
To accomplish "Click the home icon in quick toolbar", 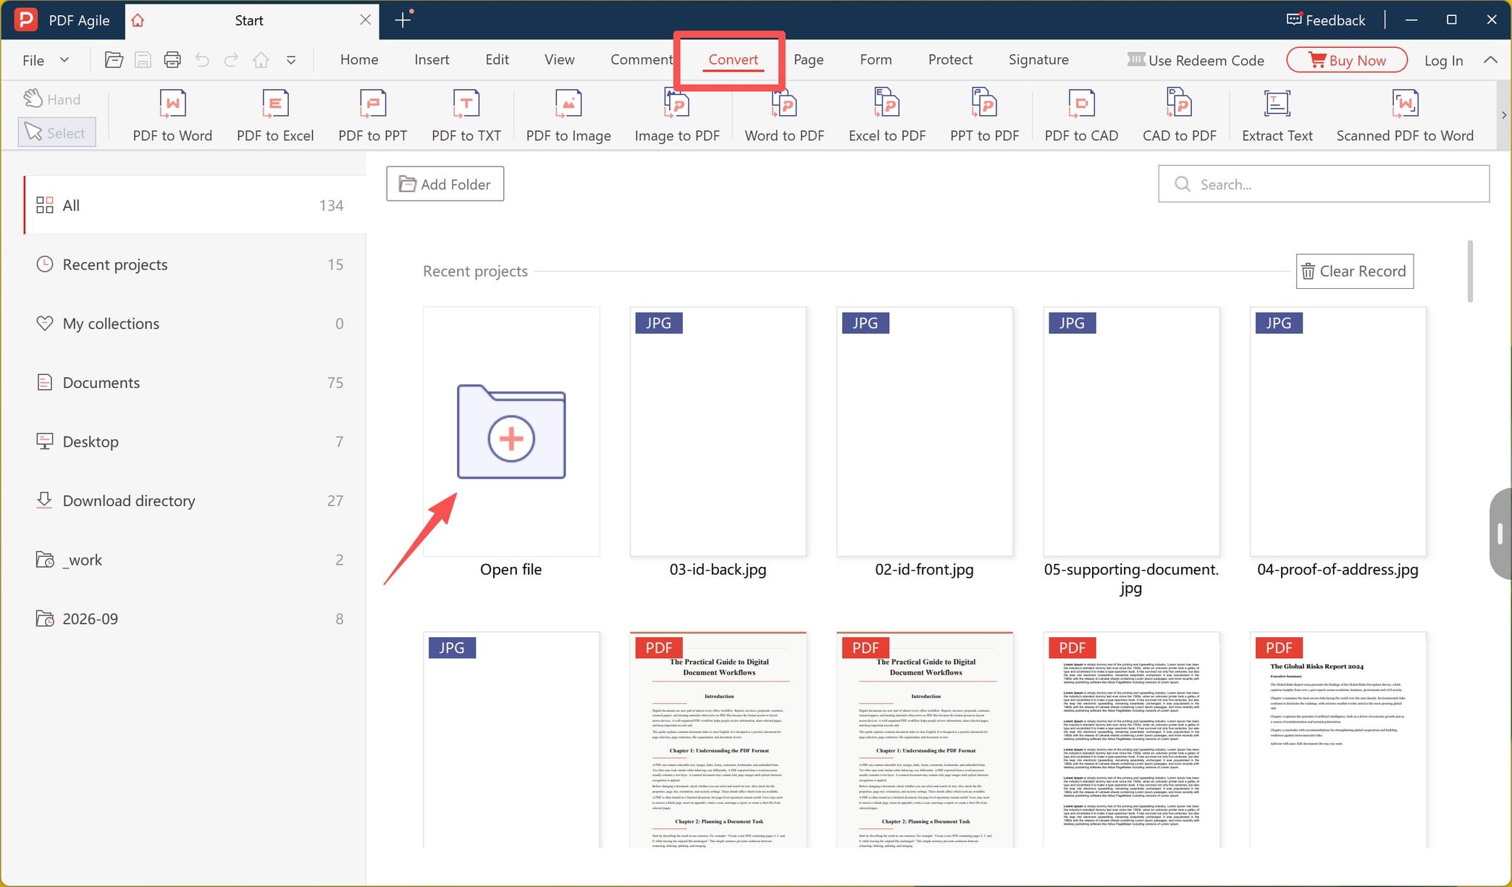I will click(261, 60).
